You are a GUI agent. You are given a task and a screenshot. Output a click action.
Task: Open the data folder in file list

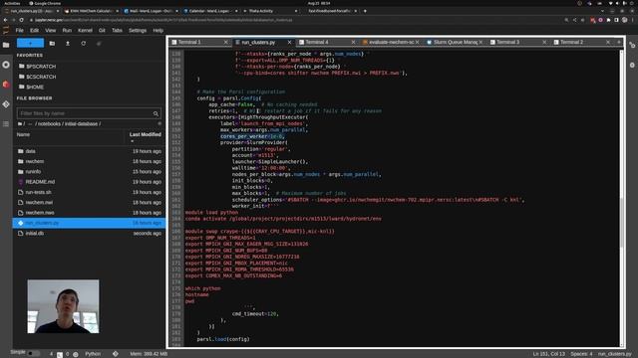pyautogui.click(x=89, y=151)
